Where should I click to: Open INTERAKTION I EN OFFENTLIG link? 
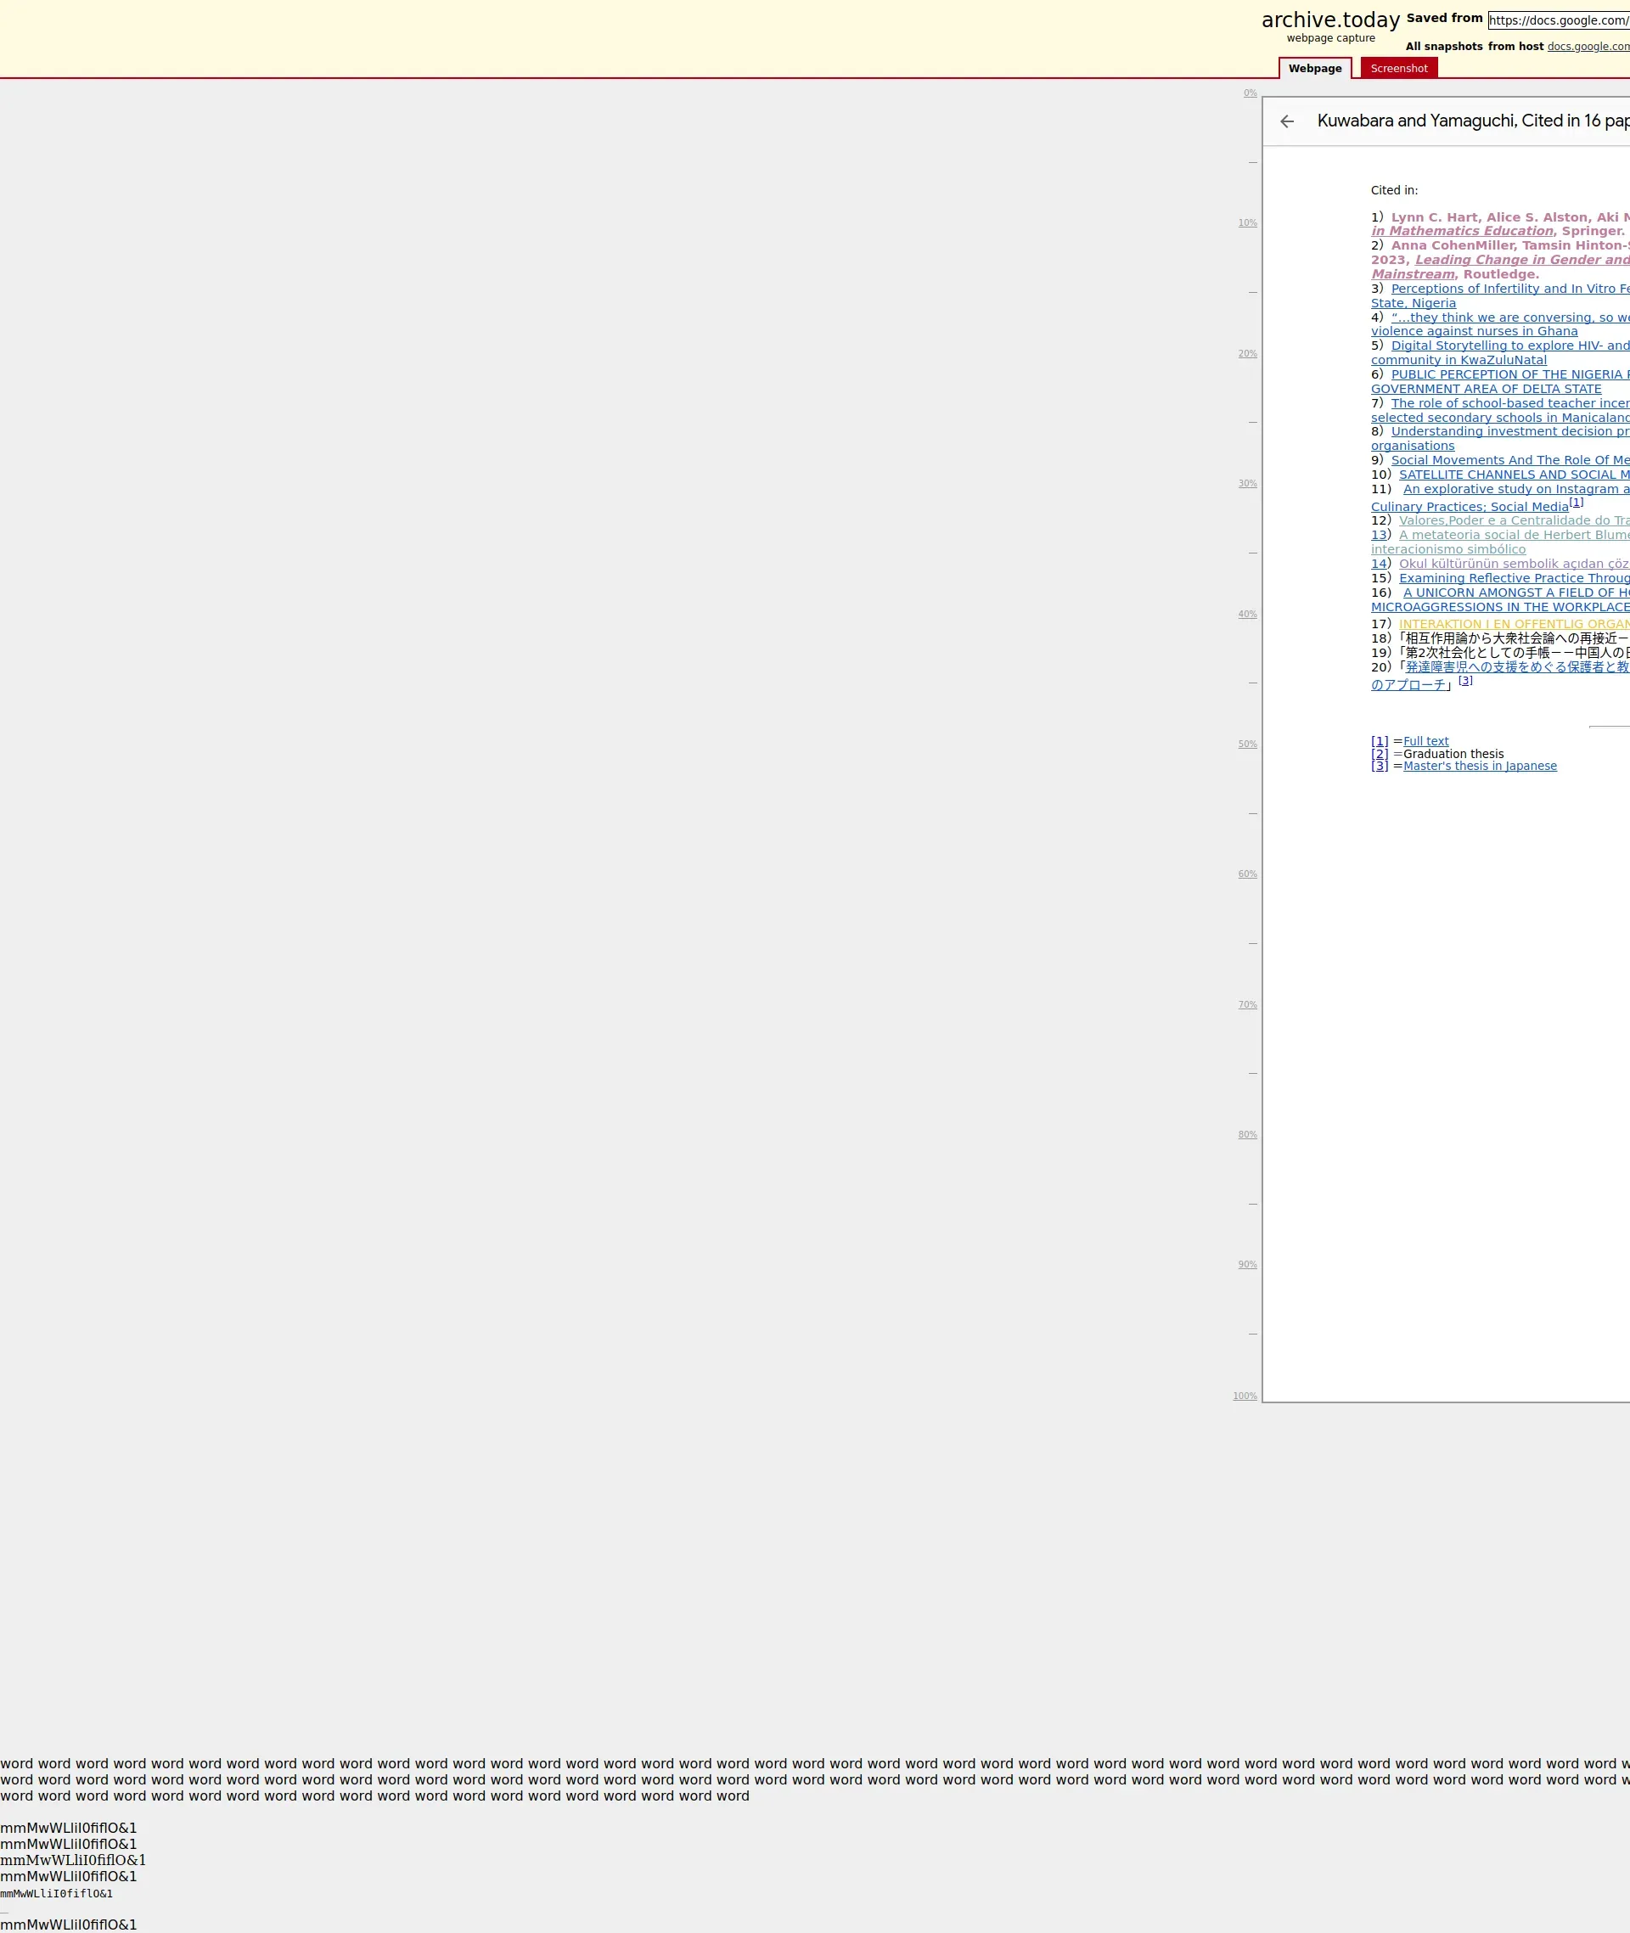[x=1513, y=625]
